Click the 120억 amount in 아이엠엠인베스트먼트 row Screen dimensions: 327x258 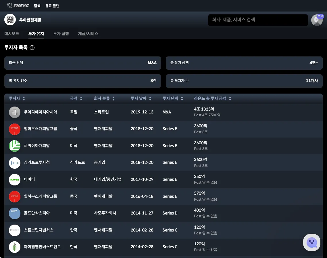(x=199, y=244)
